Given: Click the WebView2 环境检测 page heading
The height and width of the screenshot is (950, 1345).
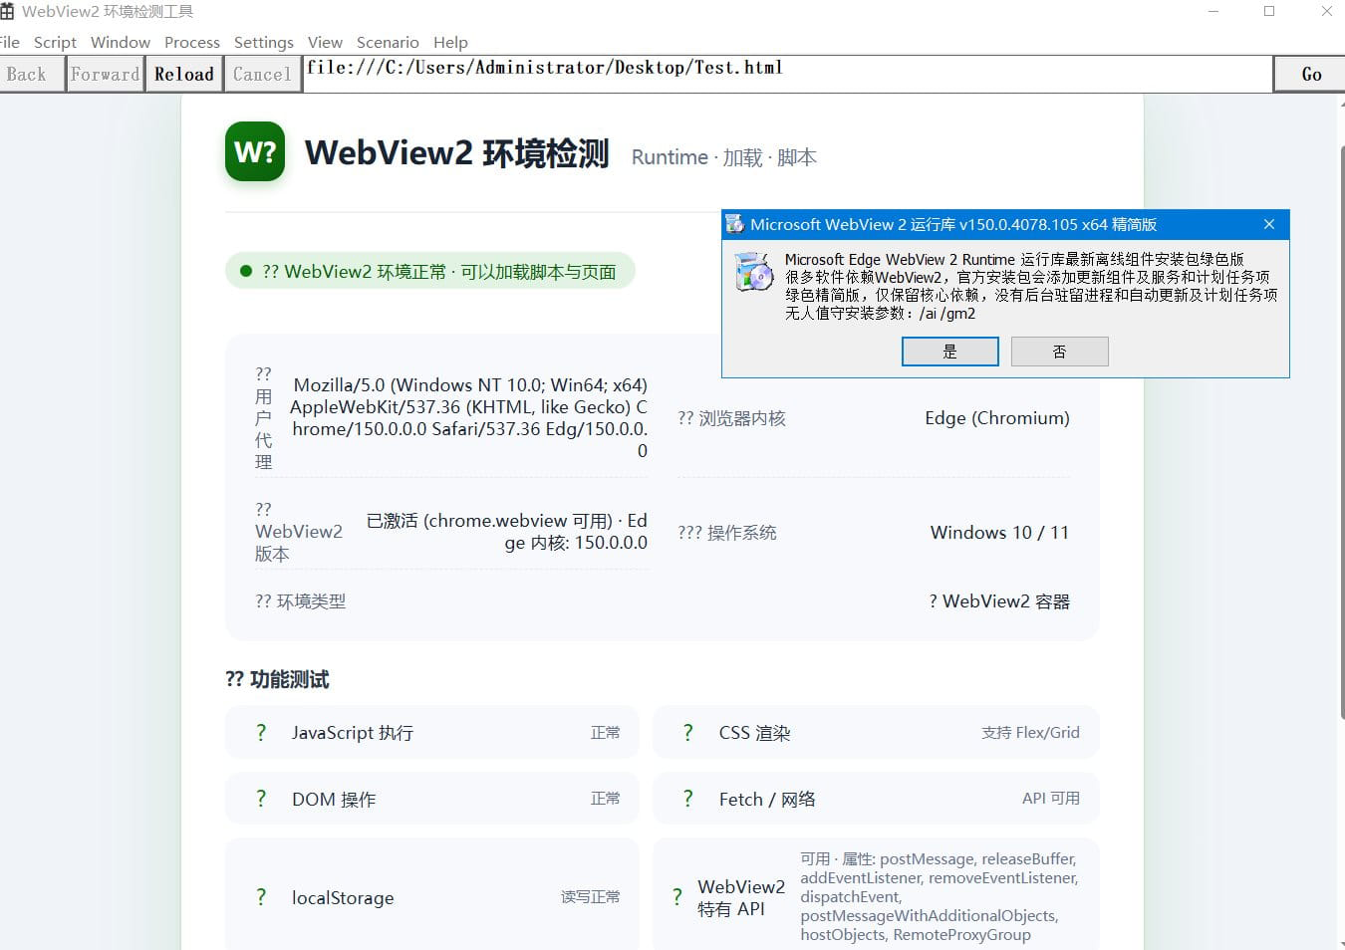Looking at the screenshot, I should [456, 152].
